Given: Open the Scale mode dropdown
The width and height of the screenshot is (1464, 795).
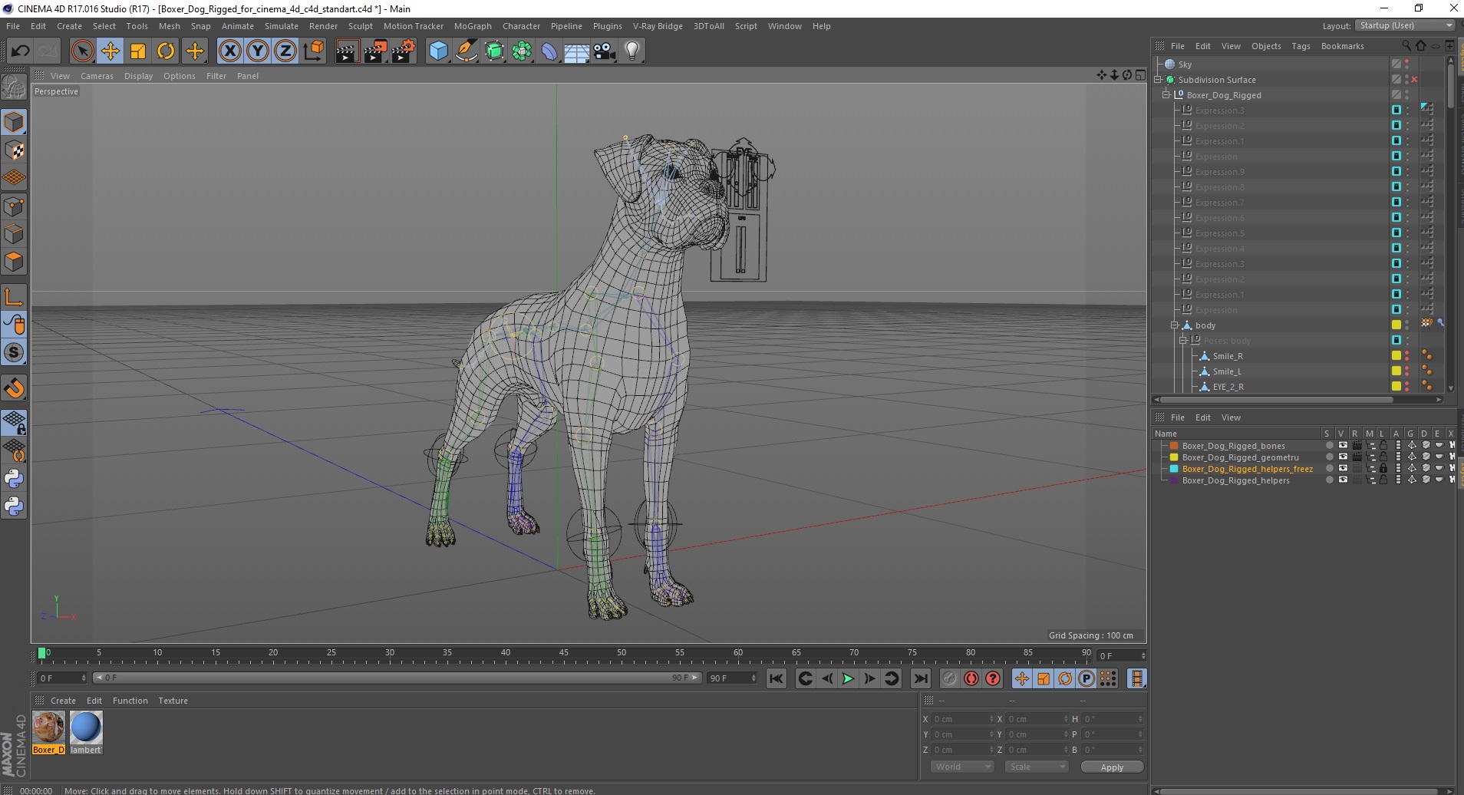Looking at the screenshot, I should click(x=1037, y=767).
